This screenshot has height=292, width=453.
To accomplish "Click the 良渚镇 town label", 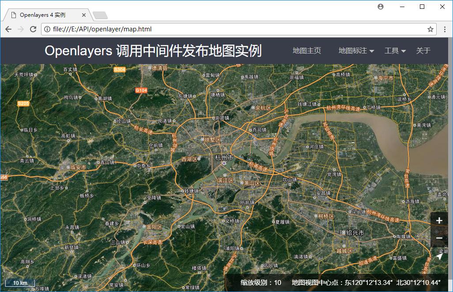I will click(x=165, y=121).
